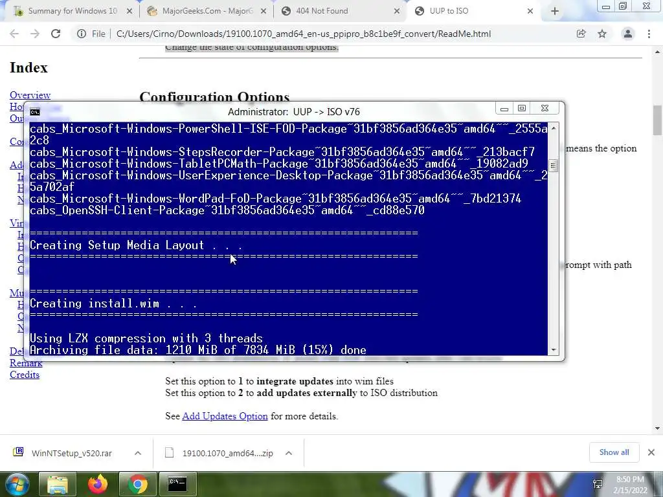This screenshot has height=497, width=663.
Task: Click the 'Creating Setup Media Layout' console text
Action: pos(136,245)
